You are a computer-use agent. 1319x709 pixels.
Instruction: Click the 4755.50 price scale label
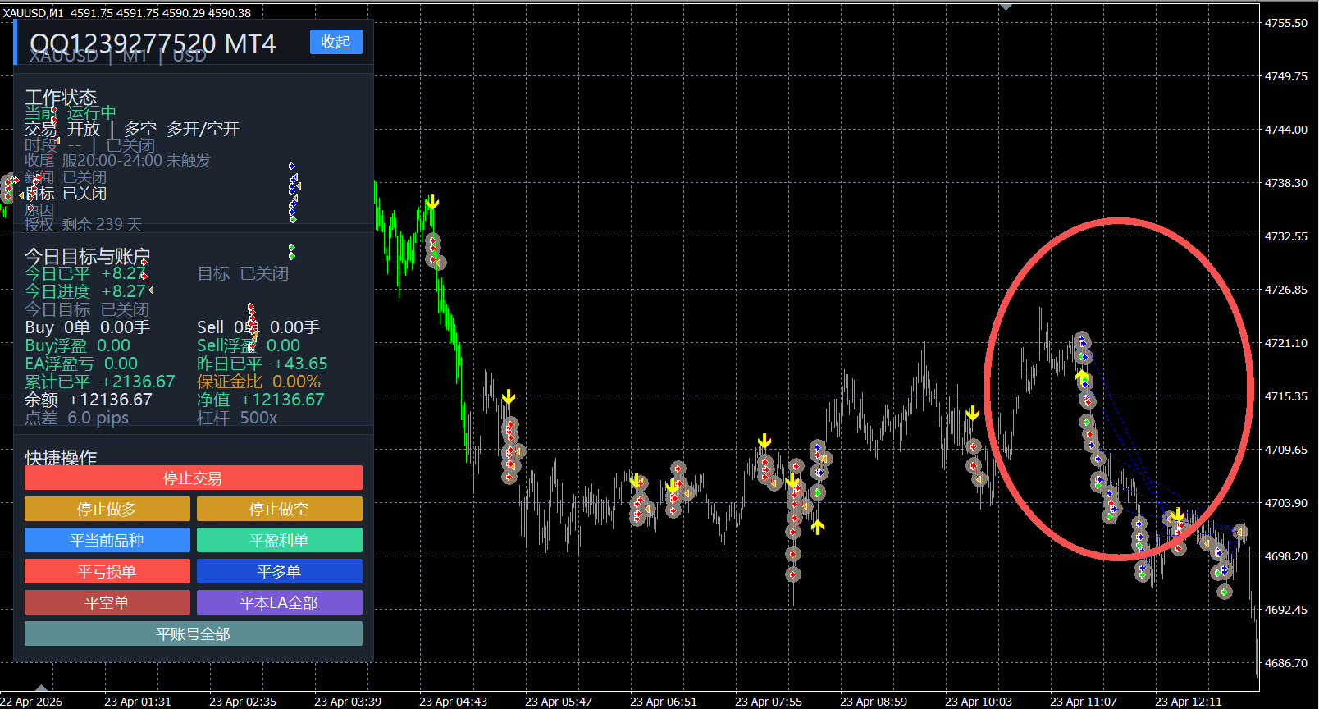pyautogui.click(x=1286, y=23)
